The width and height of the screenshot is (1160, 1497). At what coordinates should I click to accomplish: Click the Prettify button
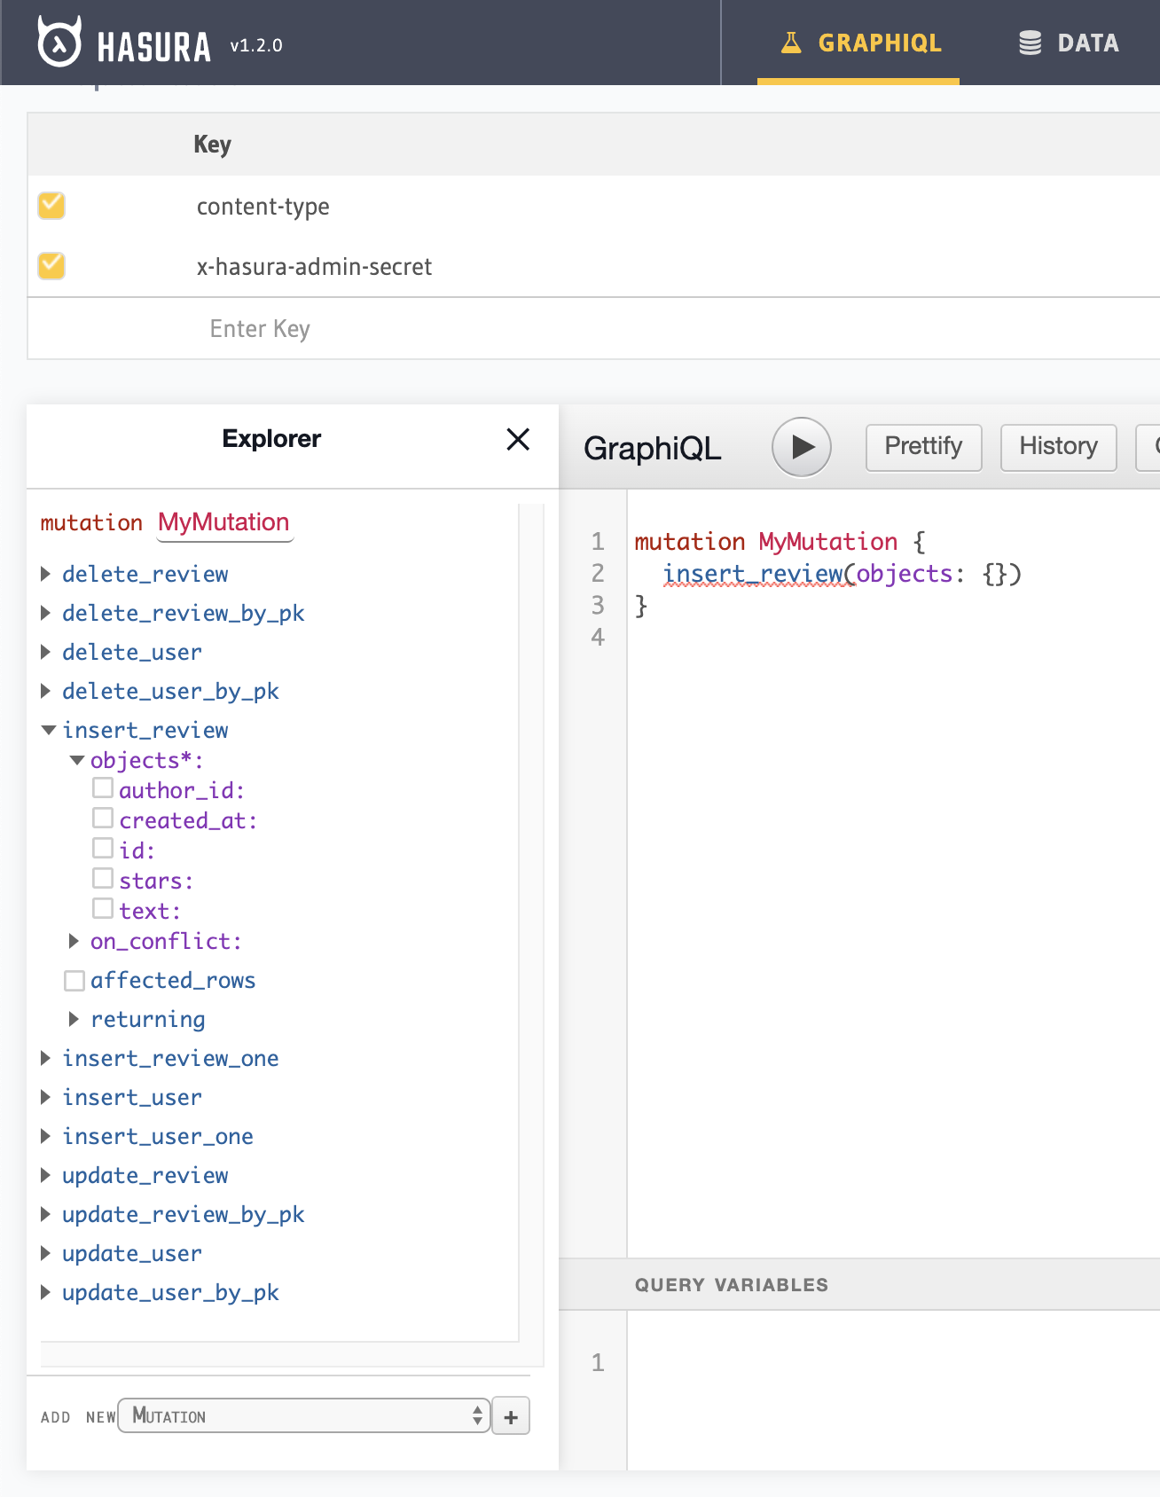pyautogui.click(x=923, y=447)
